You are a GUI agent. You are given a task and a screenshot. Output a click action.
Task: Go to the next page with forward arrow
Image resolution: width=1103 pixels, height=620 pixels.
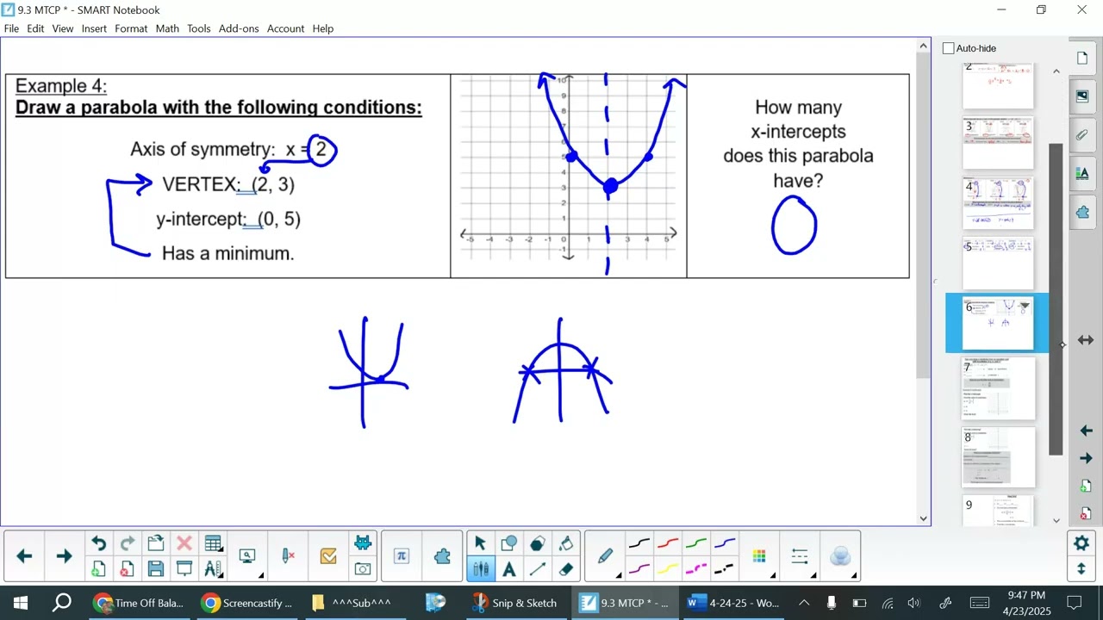tap(64, 556)
